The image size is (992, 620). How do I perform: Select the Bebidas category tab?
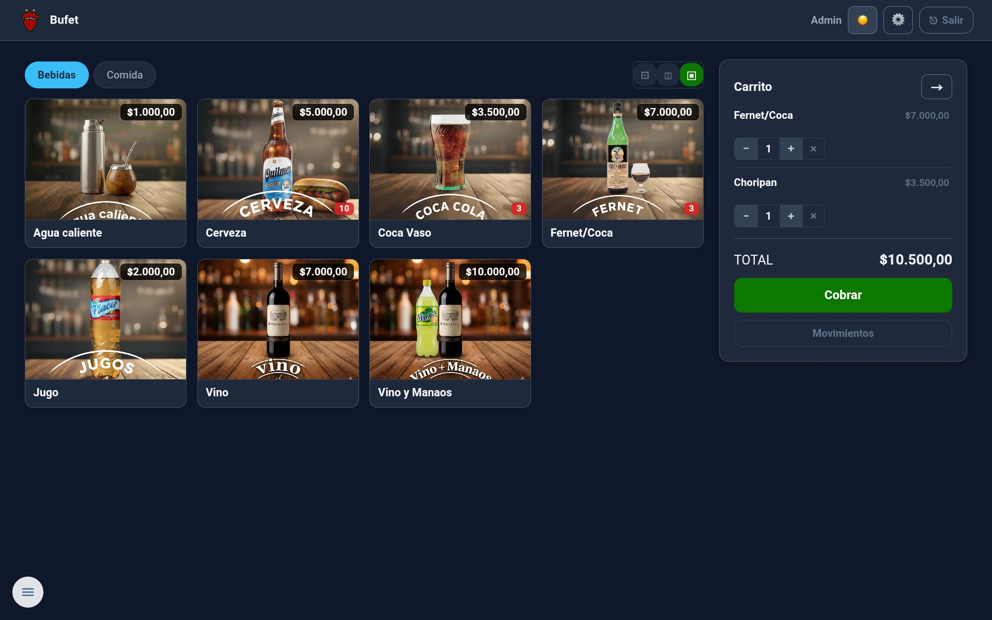pos(57,75)
